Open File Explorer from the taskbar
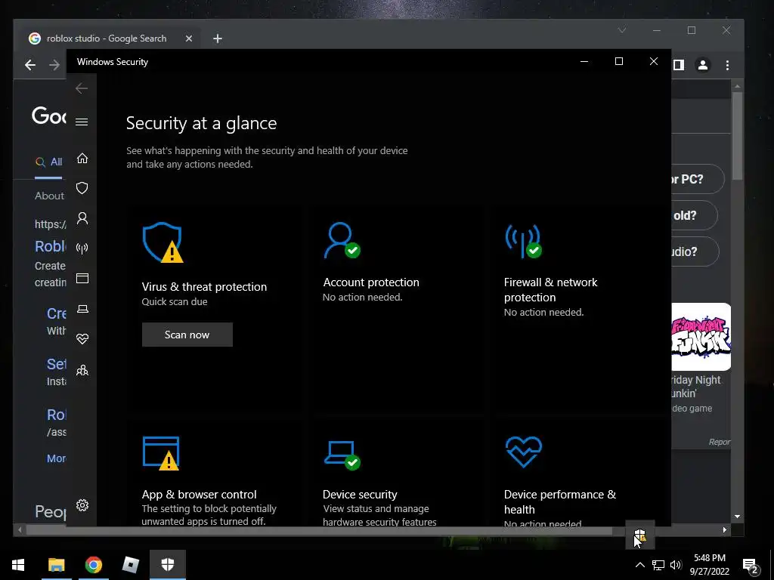 coord(56,565)
